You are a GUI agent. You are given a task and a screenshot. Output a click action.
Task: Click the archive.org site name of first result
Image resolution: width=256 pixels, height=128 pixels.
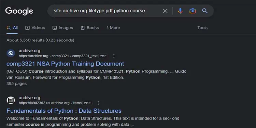pyautogui.click(x=29, y=51)
